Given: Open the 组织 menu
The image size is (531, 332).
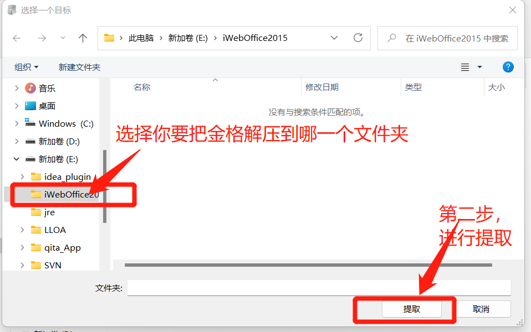Looking at the screenshot, I should [x=27, y=67].
